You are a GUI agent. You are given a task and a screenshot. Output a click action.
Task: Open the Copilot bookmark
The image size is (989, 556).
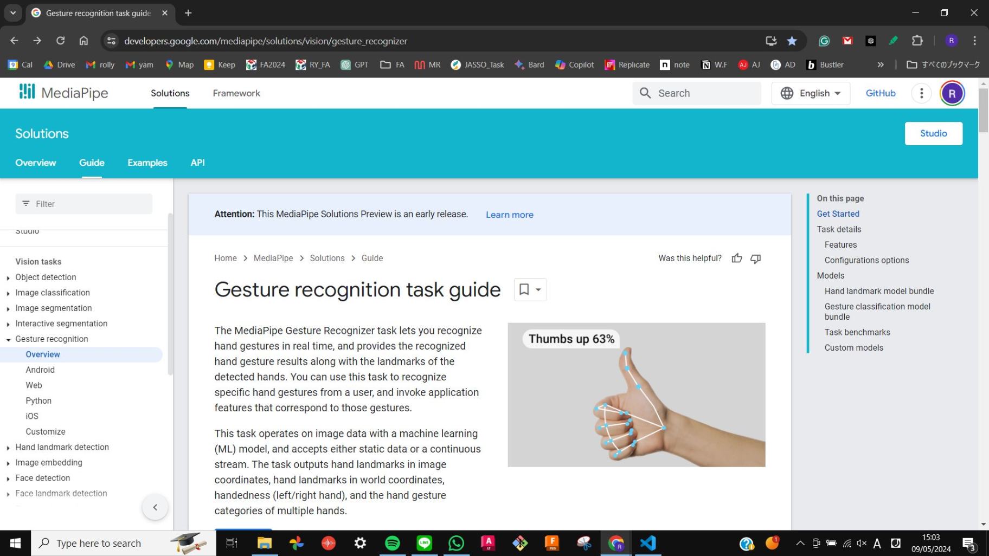(575, 64)
